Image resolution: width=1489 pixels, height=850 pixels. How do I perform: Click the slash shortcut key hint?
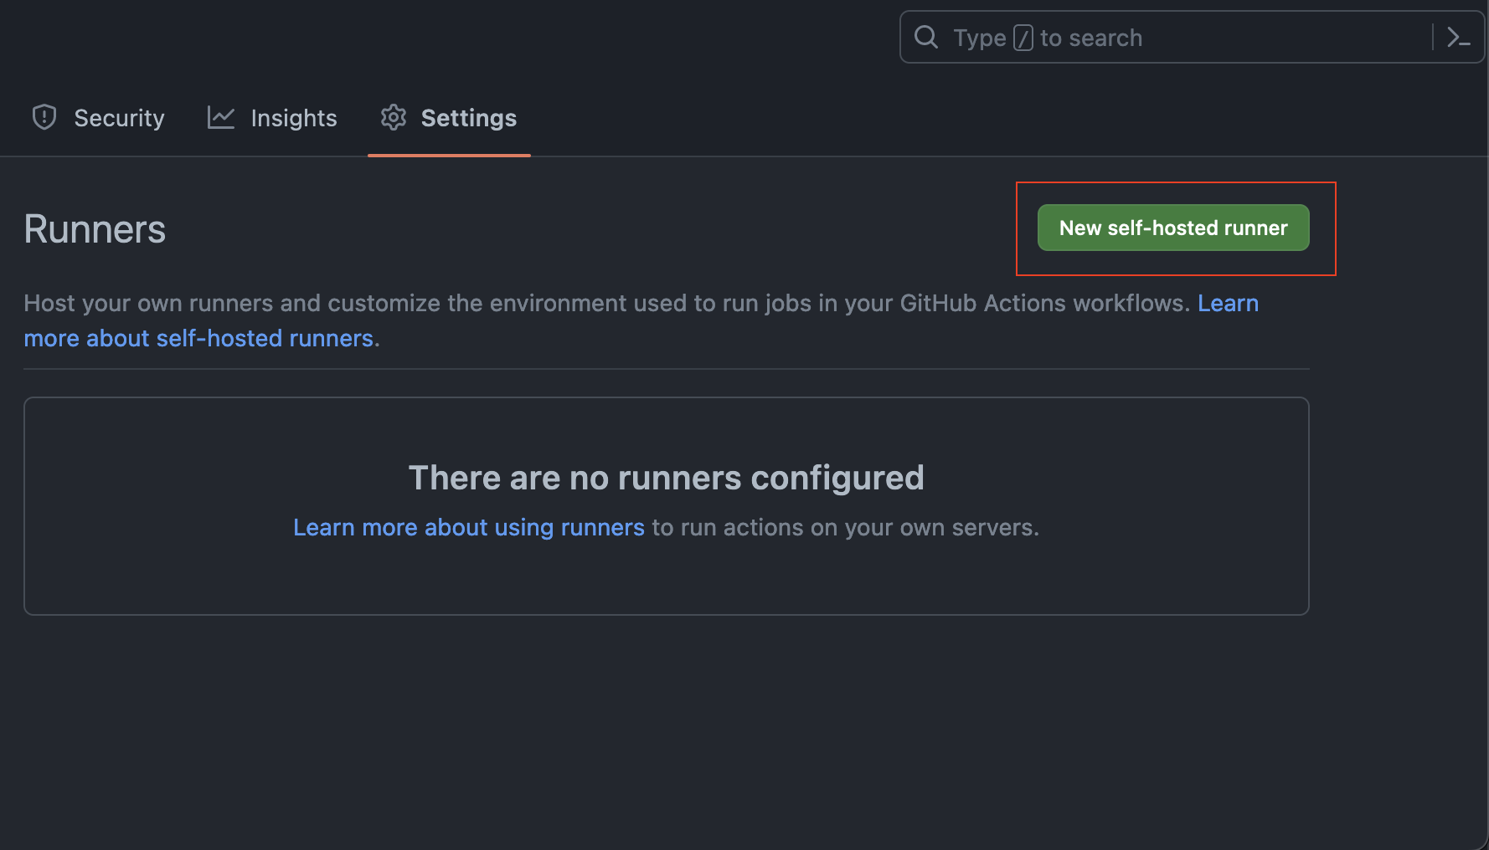coord(1023,38)
